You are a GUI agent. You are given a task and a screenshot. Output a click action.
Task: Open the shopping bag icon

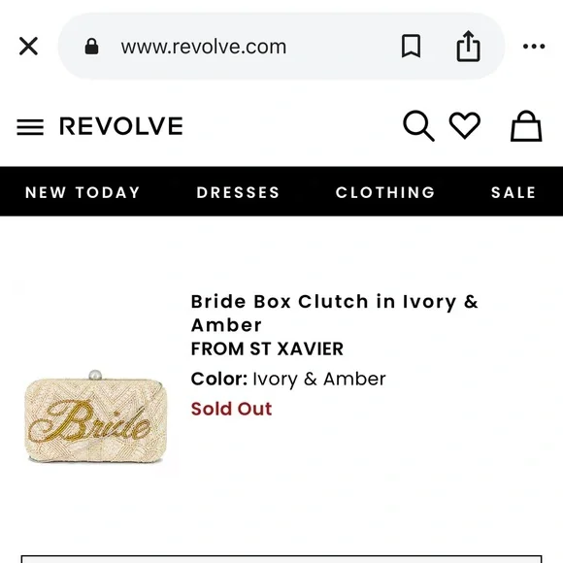pos(526,125)
